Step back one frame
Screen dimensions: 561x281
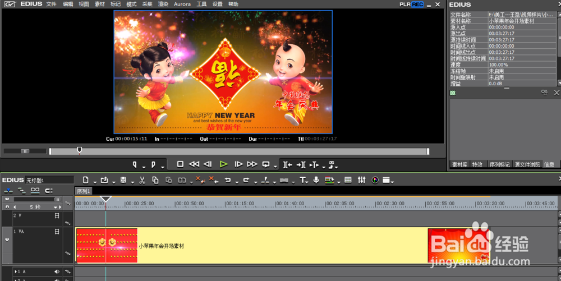point(208,164)
